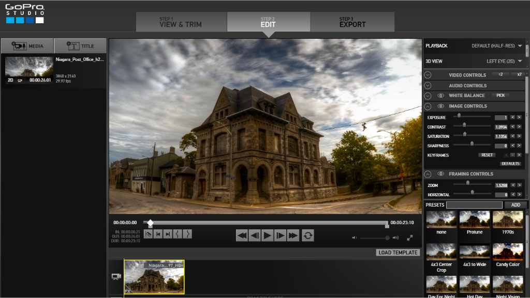Increase zoom with the right arrow
The height and width of the screenshot is (298, 530).
pyautogui.click(x=519, y=185)
